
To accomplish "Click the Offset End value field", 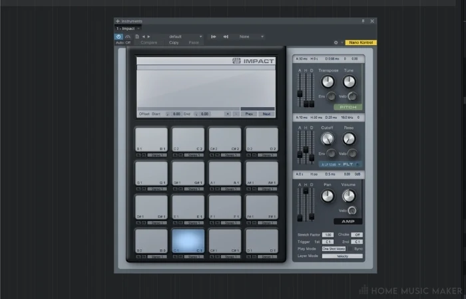I will pos(204,114).
